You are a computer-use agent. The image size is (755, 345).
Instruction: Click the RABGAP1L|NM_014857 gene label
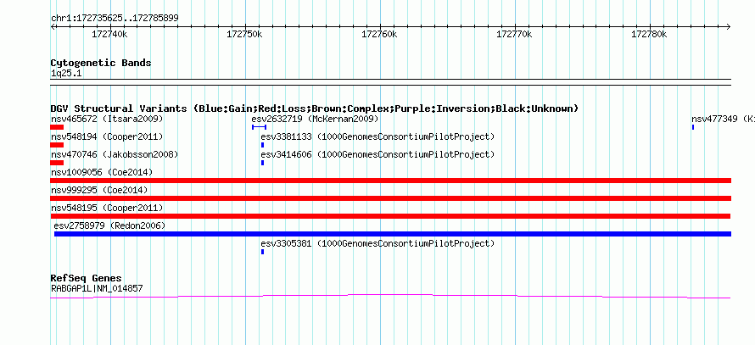click(97, 289)
